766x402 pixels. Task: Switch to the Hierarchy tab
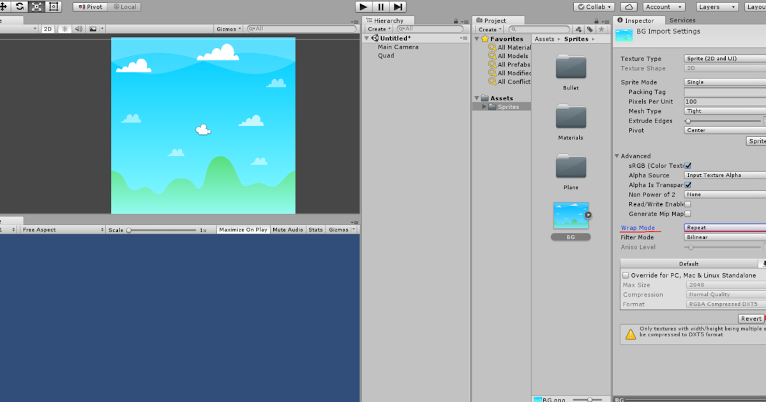[x=390, y=20]
